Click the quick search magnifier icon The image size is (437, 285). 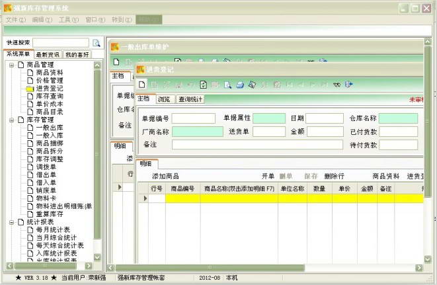click(x=97, y=43)
